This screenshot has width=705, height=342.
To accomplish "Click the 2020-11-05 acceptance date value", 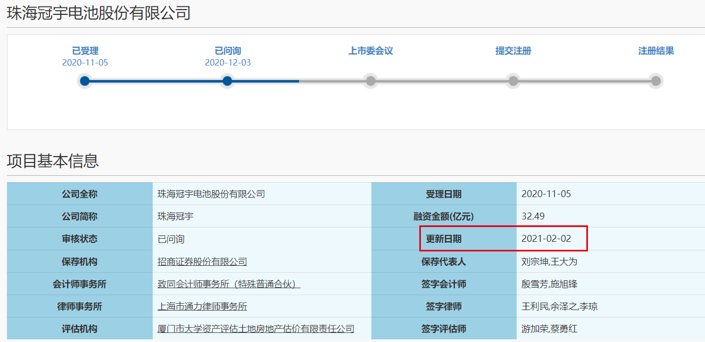I will tap(546, 194).
